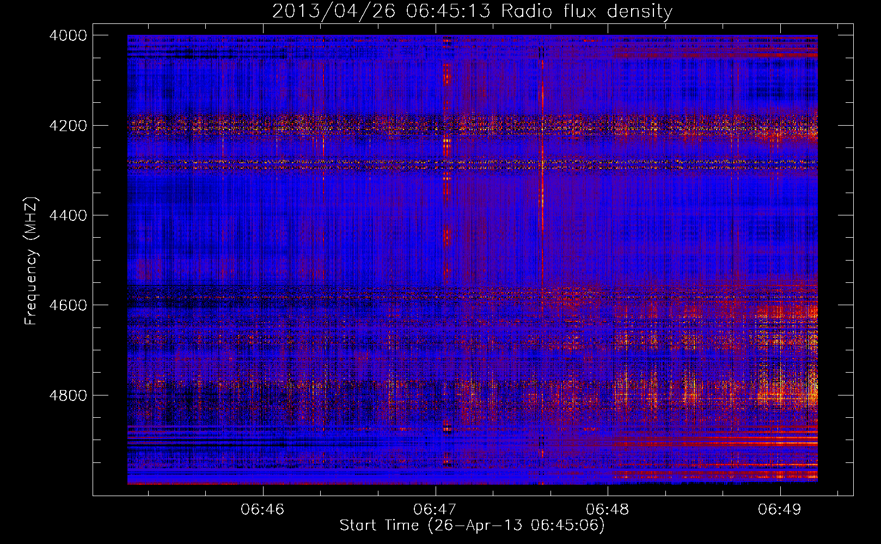Click the plot title '2013/04/26 06:45:13 Radio flux density'
This screenshot has height=544, width=881.
(x=472, y=11)
